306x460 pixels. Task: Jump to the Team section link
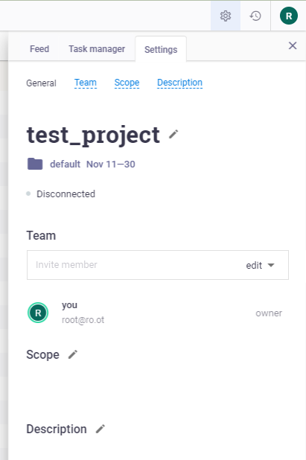(86, 83)
